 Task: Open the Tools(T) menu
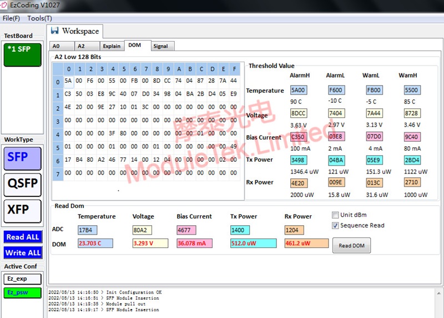pyautogui.click(x=39, y=18)
